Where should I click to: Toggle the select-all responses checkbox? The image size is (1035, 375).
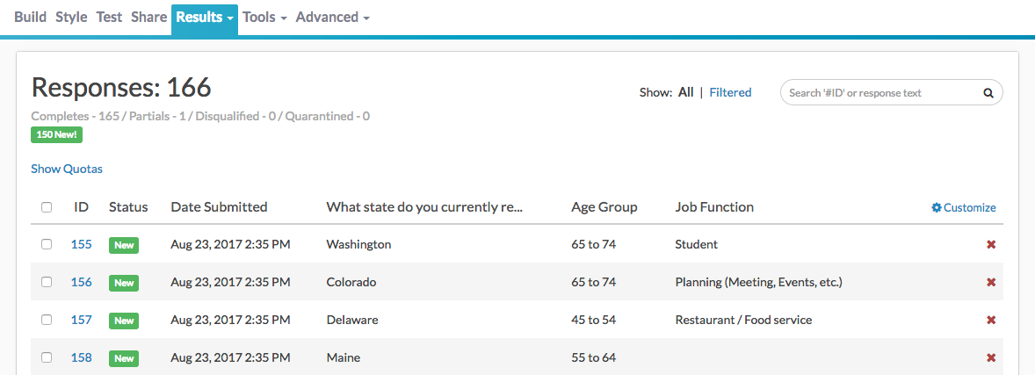tap(47, 208)
